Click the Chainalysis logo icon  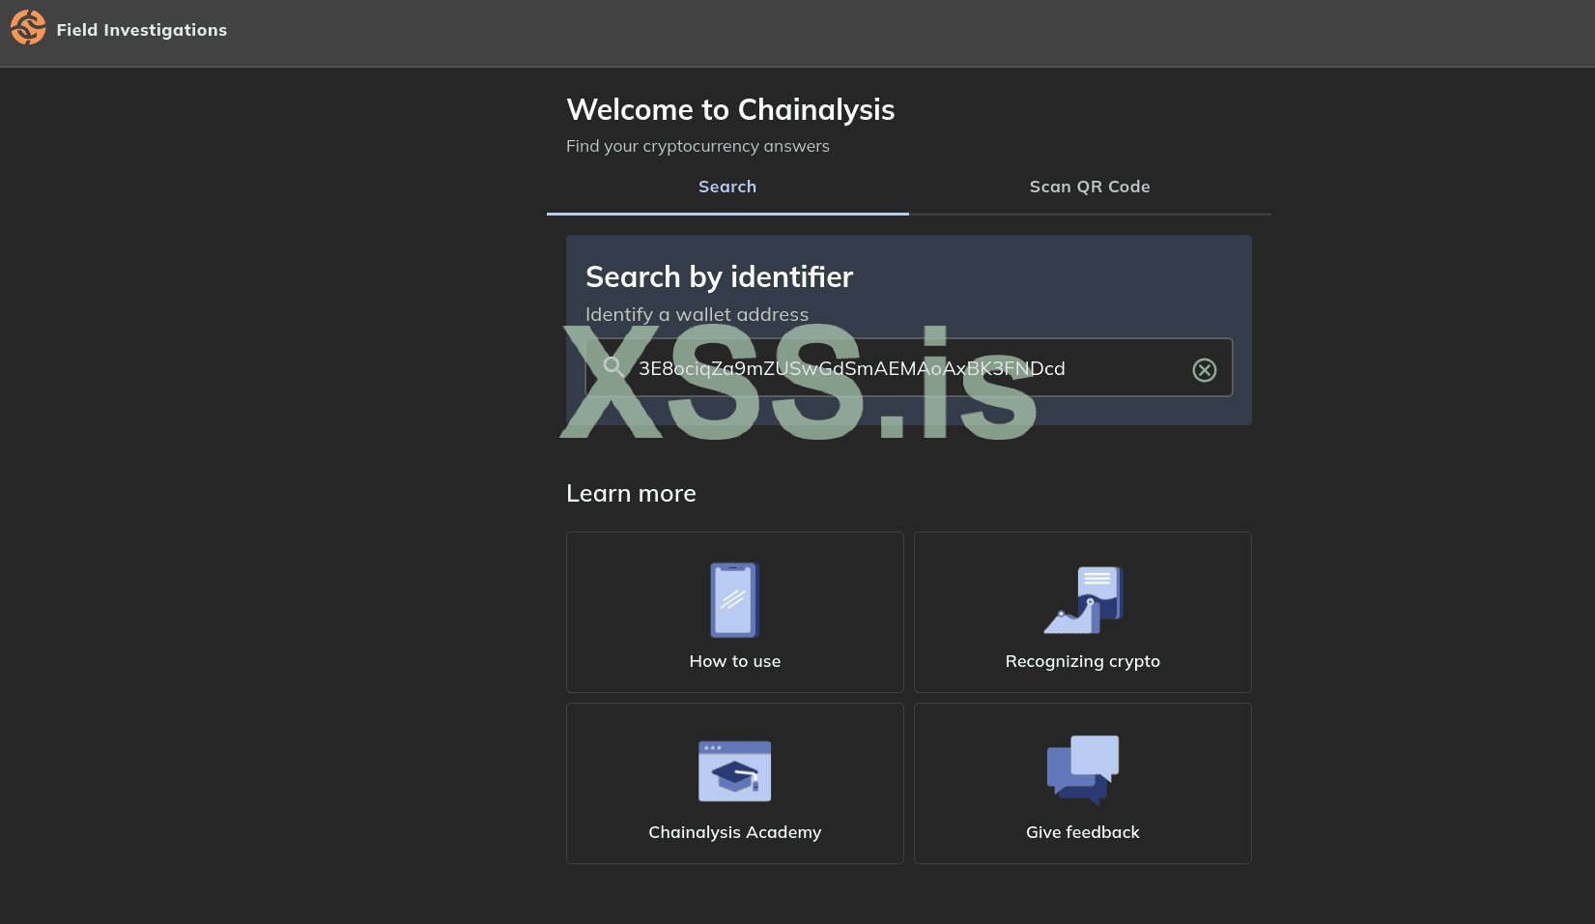pos(28,28)
